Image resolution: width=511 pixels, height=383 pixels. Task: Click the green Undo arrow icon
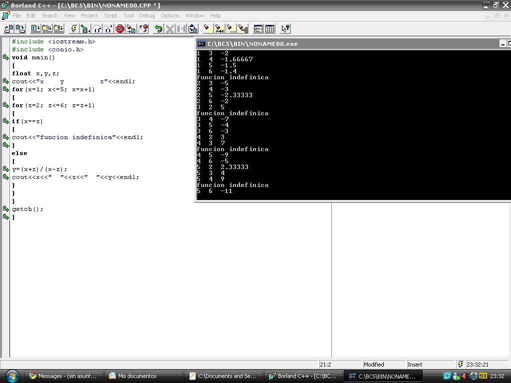(158, 28)
